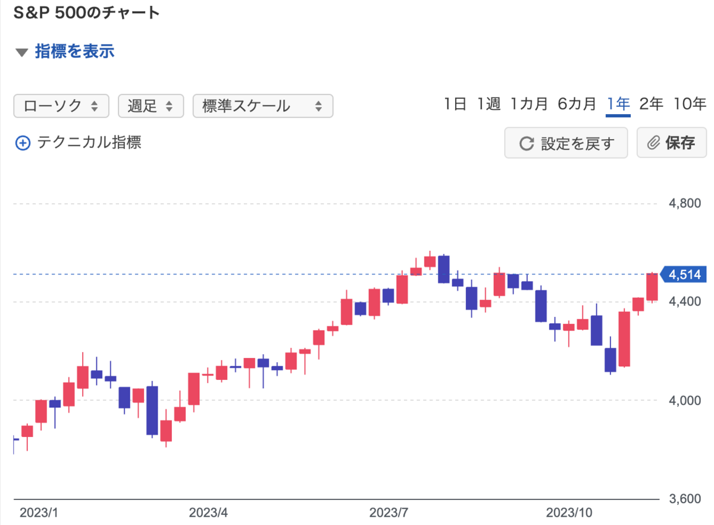Click the 2023/7 date label
This screenshot has width=714, height=525.
pos(389,512)
